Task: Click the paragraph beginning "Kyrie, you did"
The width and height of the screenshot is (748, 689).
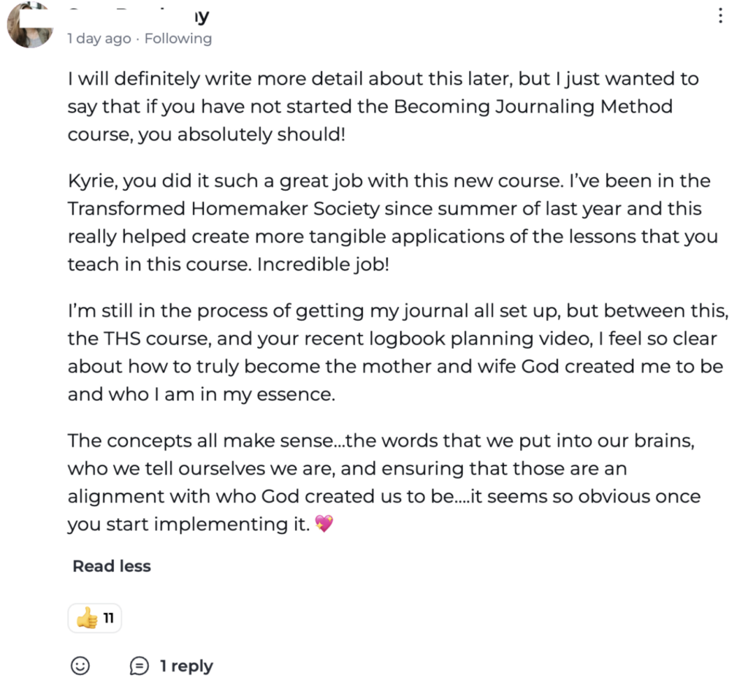Action: coord(392,223)
